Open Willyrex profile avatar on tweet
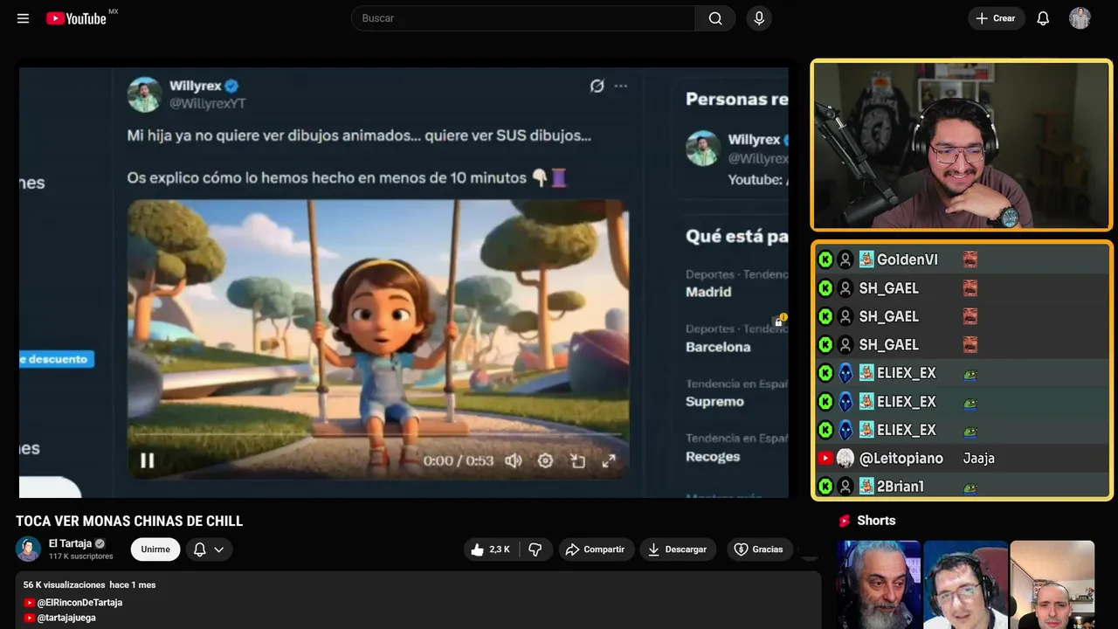The height and width of the screenshot is (629, 1118). click(x=145, y=94)
